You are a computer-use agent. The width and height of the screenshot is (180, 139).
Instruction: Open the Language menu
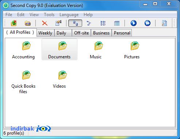(x=69, y=15)
